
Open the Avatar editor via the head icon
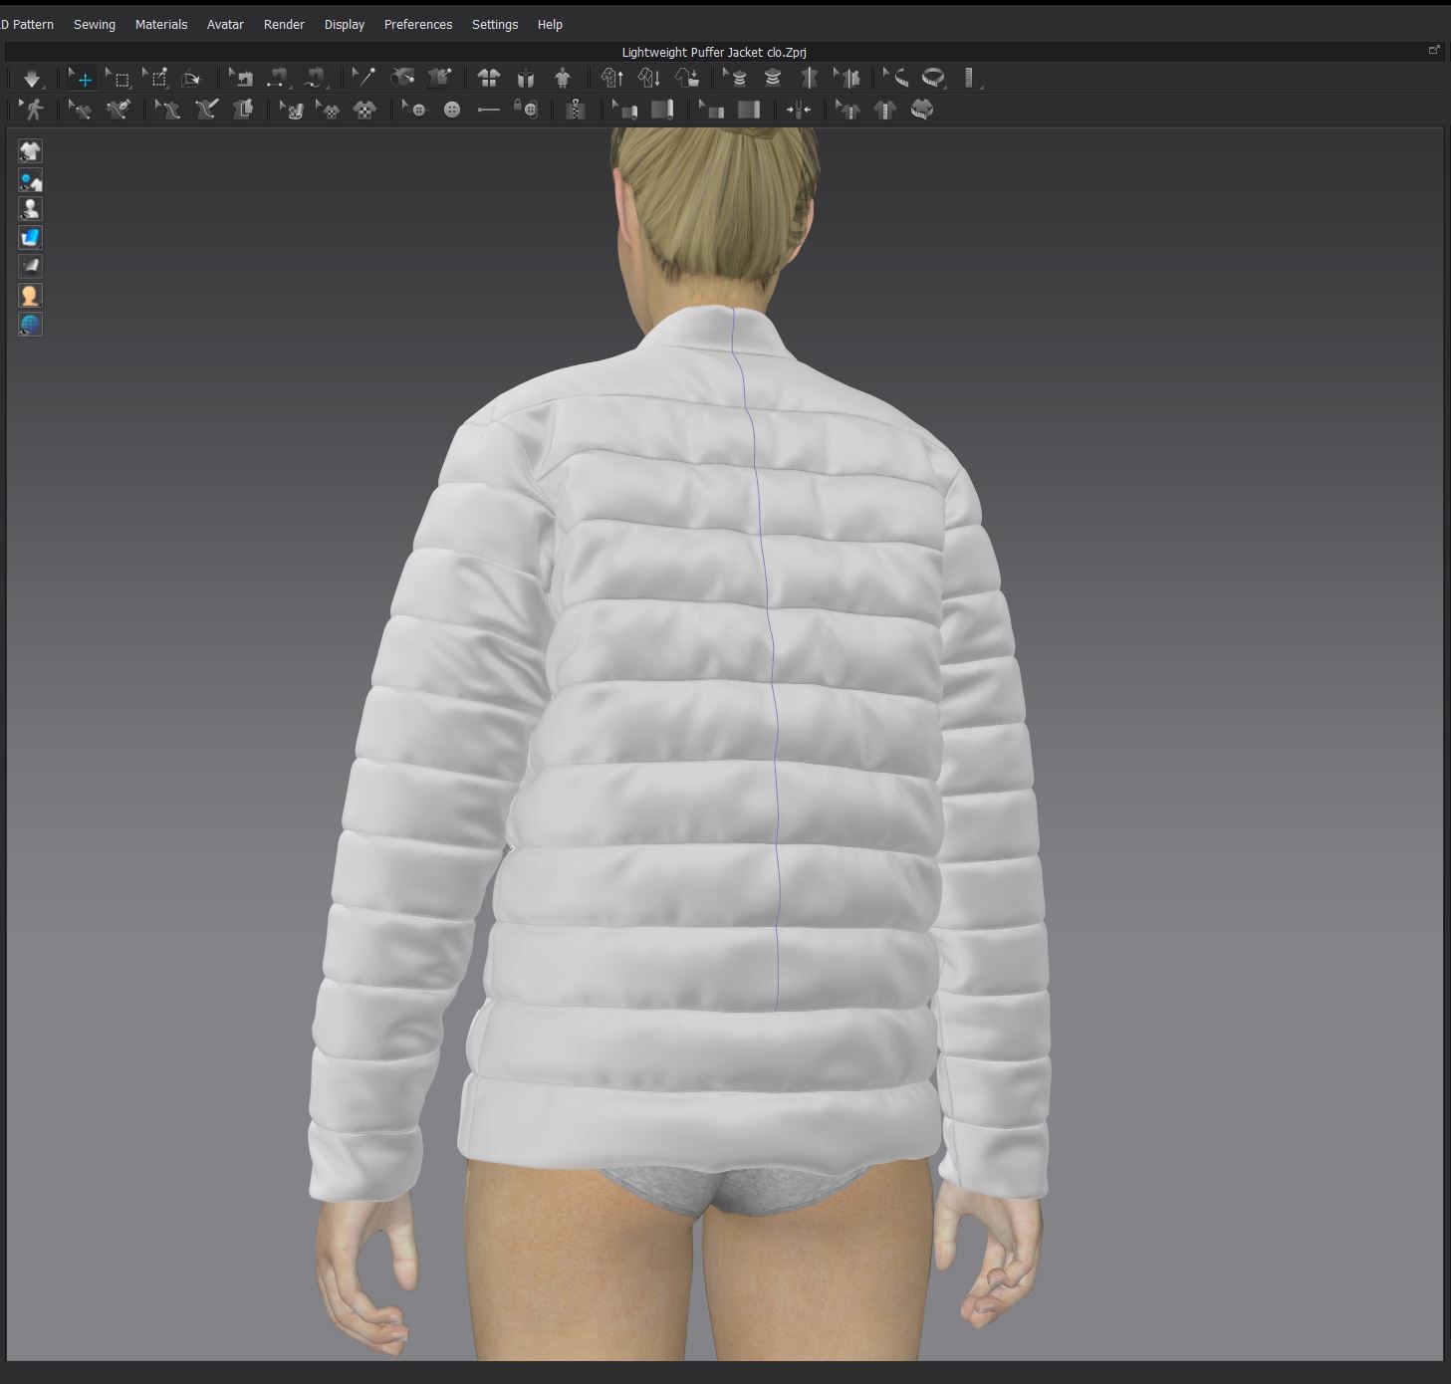(30, 295)
